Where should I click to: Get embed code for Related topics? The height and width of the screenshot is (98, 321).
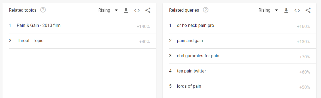click(x=137, y=10)
